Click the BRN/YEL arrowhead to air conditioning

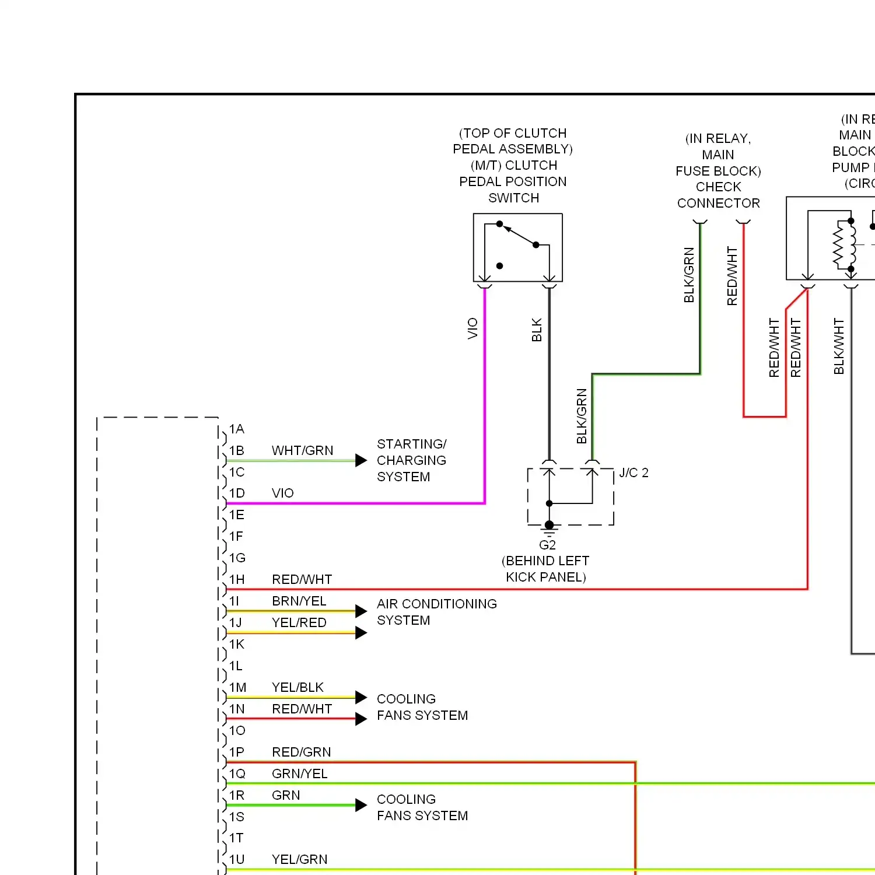tap(361, 611)
